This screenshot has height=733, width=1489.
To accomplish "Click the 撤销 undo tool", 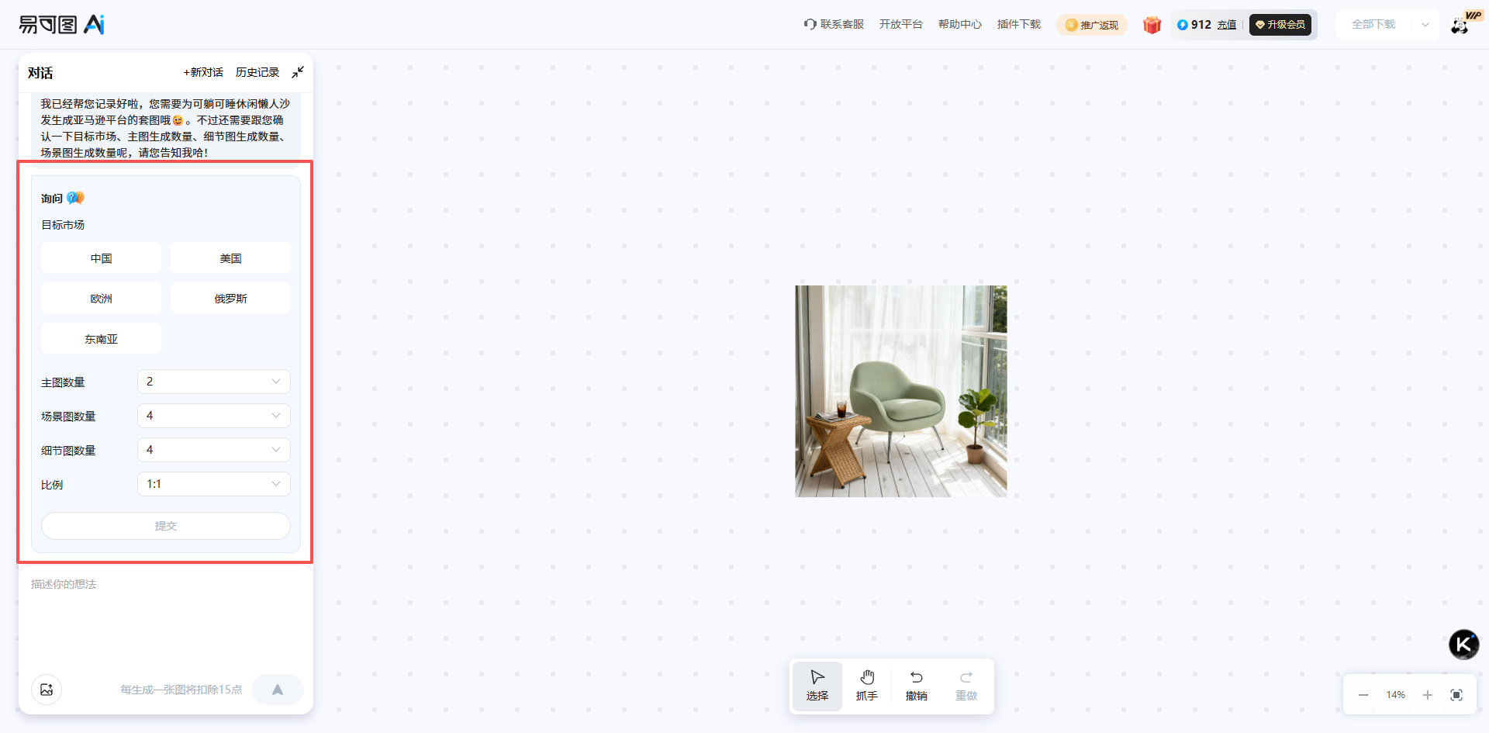I will click(x=917, y=686).
